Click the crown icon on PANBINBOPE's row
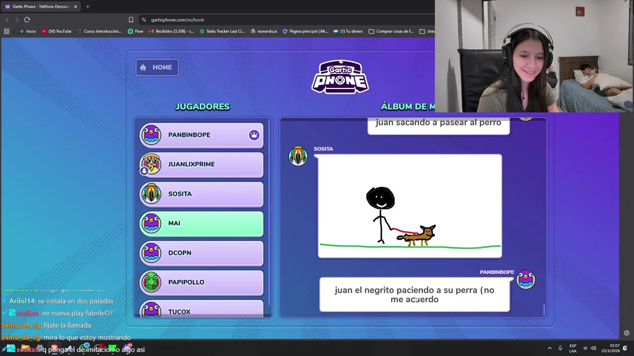 (254, 135)
